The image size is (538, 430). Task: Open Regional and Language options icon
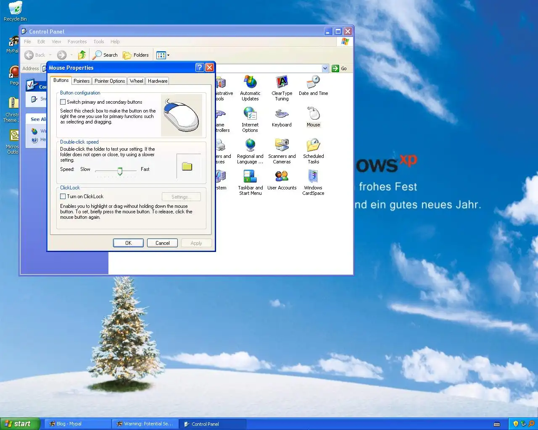pos(250,151)
